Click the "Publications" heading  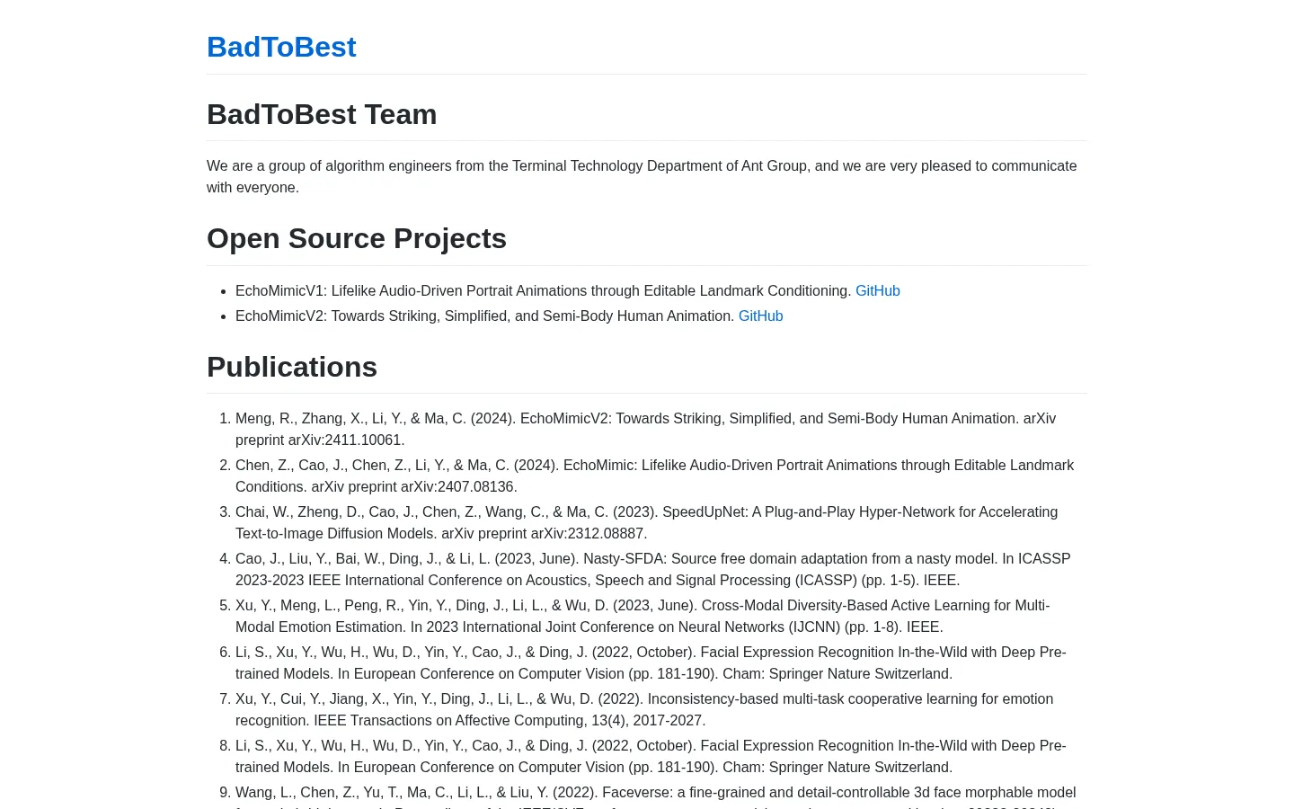[x=292, y=367]
